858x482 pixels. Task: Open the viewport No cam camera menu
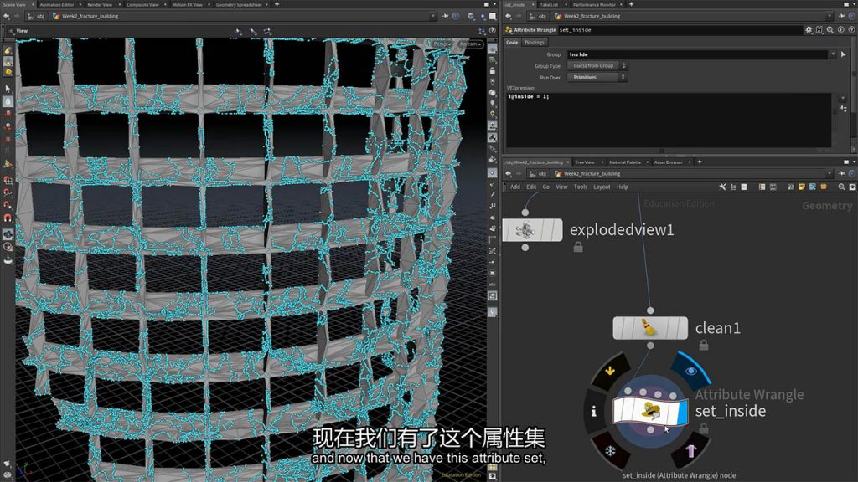[471, 44]
